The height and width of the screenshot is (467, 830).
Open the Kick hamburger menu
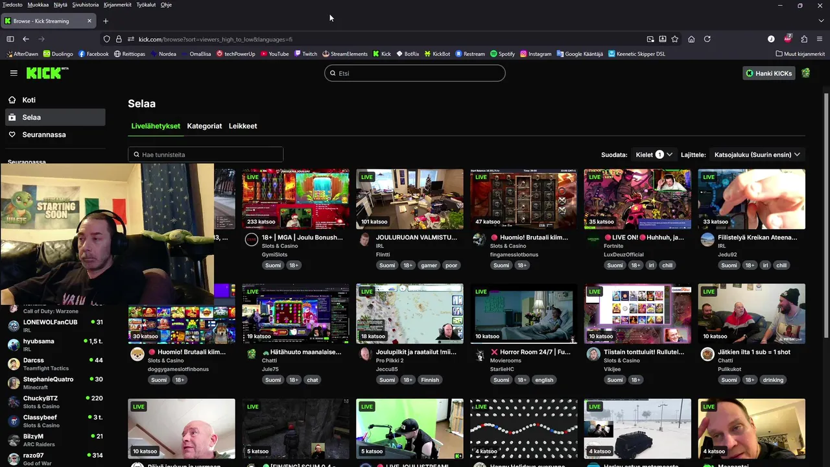[14, 73]
